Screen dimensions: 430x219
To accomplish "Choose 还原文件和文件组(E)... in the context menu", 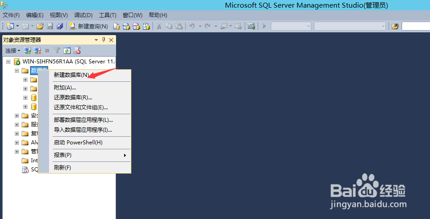I will (85, 107).
